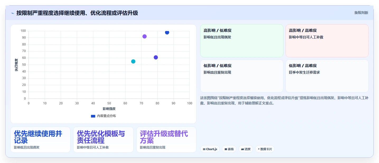The image size is (379, 163).
Task: Click the lightning icon beside the header title
Action: tap(12, 13)
